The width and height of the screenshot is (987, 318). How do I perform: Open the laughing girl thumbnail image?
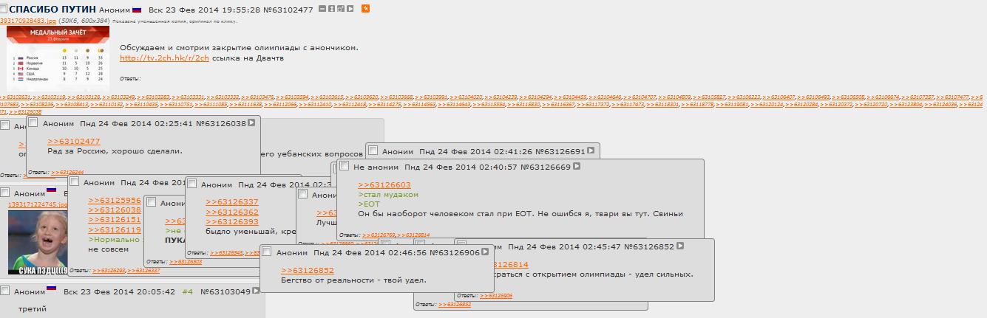tap(38, 241)
